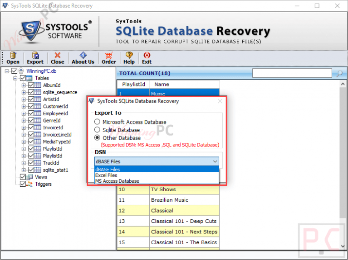Select the Classical cell in row 12
Viewport: 348px width, 260px height.
click(x=184, y=211)
